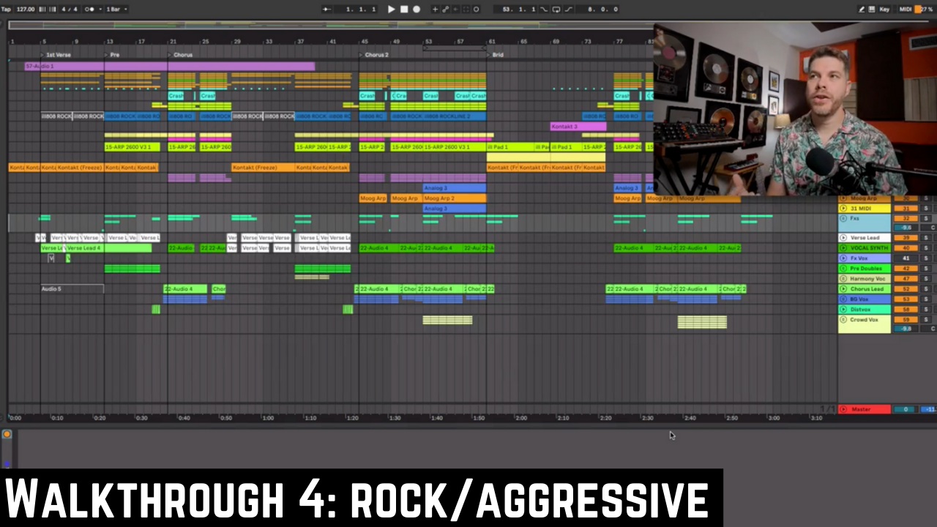The image size is (937, 527).
Task: Solo the Fxs track
Action: (x=925, y=219)
